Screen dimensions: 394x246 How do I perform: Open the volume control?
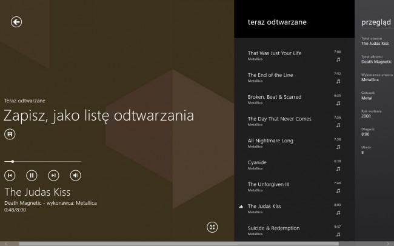[x=75, y=175]
